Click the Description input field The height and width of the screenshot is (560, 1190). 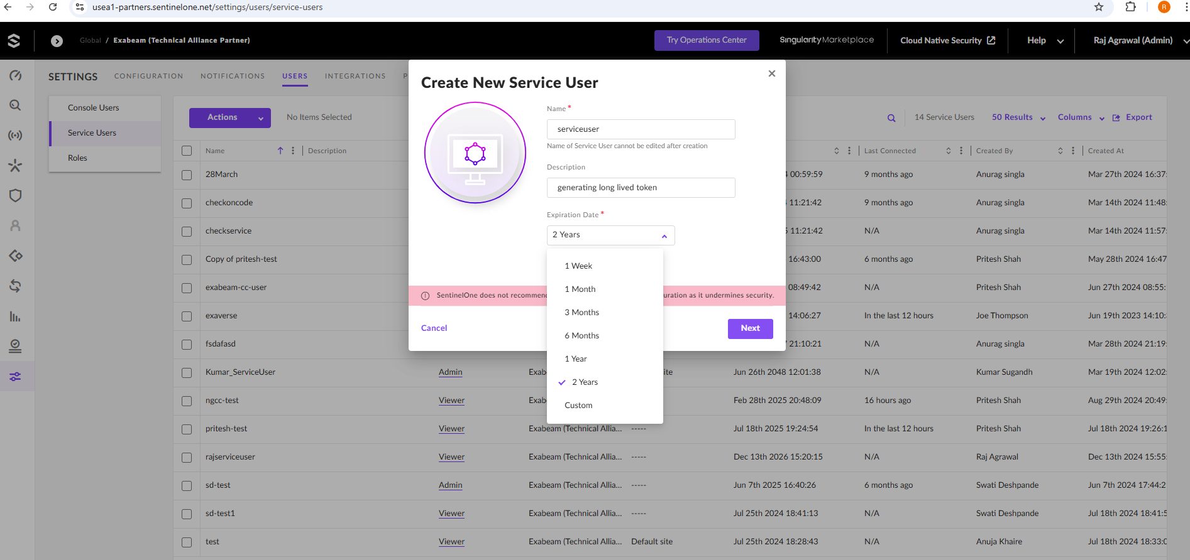[x=641, y=188]
